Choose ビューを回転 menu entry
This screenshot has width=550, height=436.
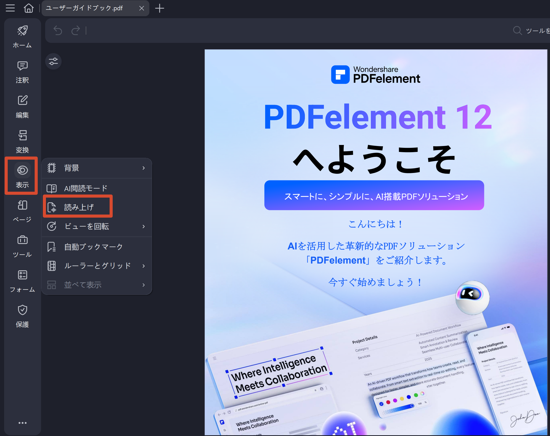pos(97,226)
